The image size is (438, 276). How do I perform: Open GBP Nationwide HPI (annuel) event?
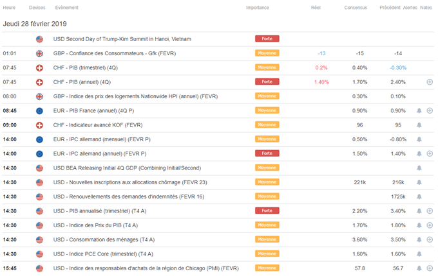click(135, 96)
